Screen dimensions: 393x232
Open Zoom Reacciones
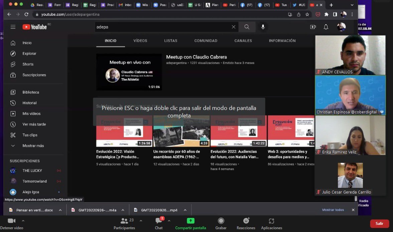(246, 223)
